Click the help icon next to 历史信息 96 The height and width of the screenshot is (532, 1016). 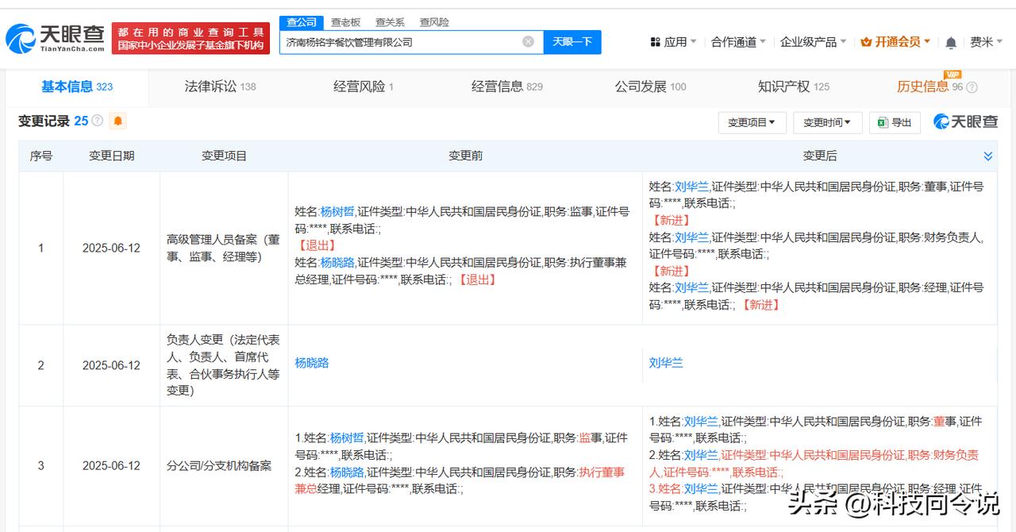972,87
